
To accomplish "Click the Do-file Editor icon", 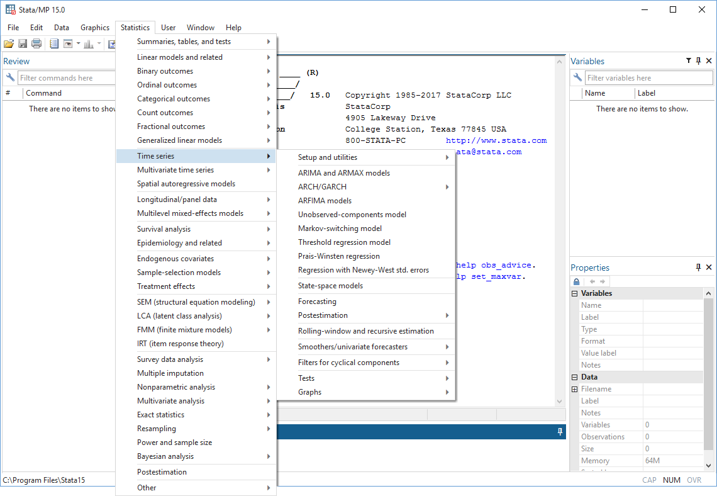I will coord(111,44).
